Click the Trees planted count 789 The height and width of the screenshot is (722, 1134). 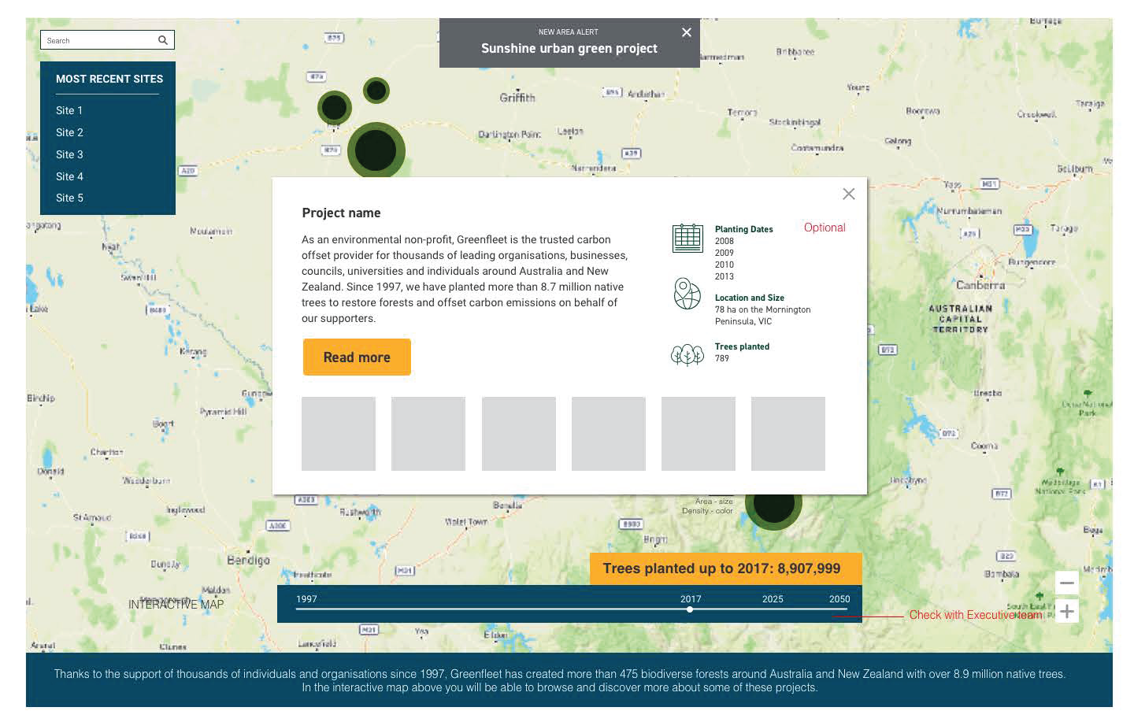coord(722,358)
